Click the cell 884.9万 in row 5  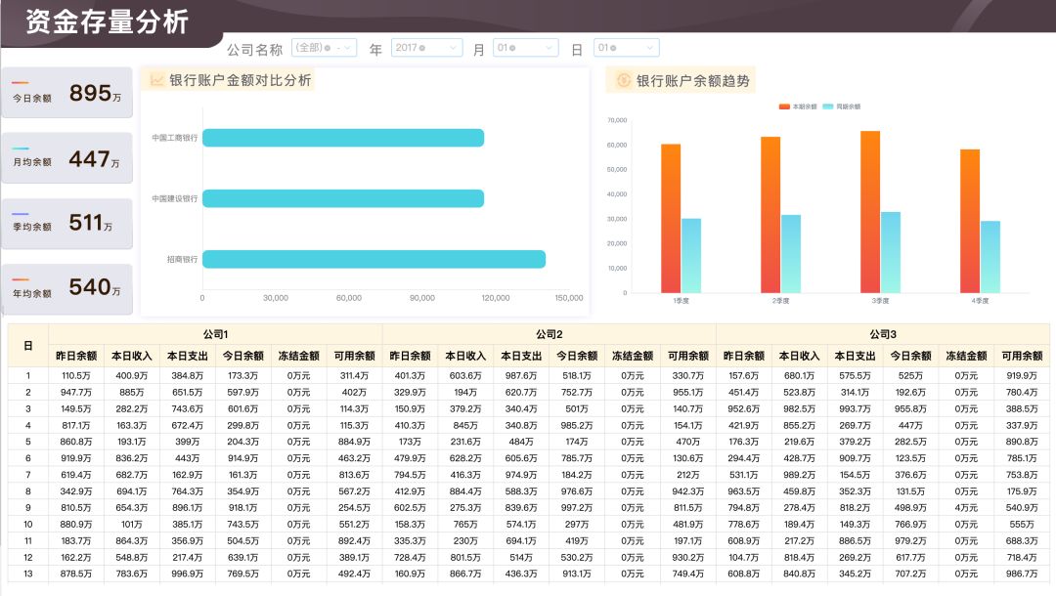pyautogui.click(x=354, y=442)
